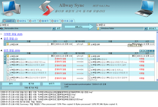Screen dimensions: 158x107
Task: Click the sync direction icon in 같은 파일 row
Action: pos(80,44)
